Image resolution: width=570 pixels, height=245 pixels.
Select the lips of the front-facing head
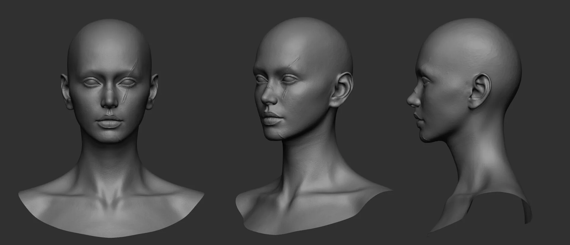coord(109,122)
